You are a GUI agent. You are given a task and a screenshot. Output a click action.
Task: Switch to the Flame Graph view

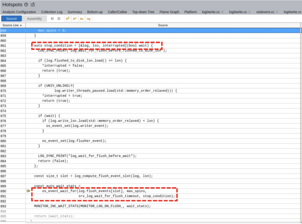[x=169, y=12]
